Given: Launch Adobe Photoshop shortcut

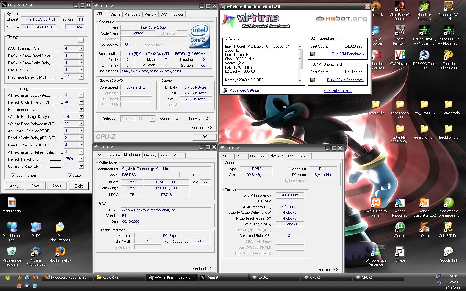Looking at the screenshot, I should (400, 207).
